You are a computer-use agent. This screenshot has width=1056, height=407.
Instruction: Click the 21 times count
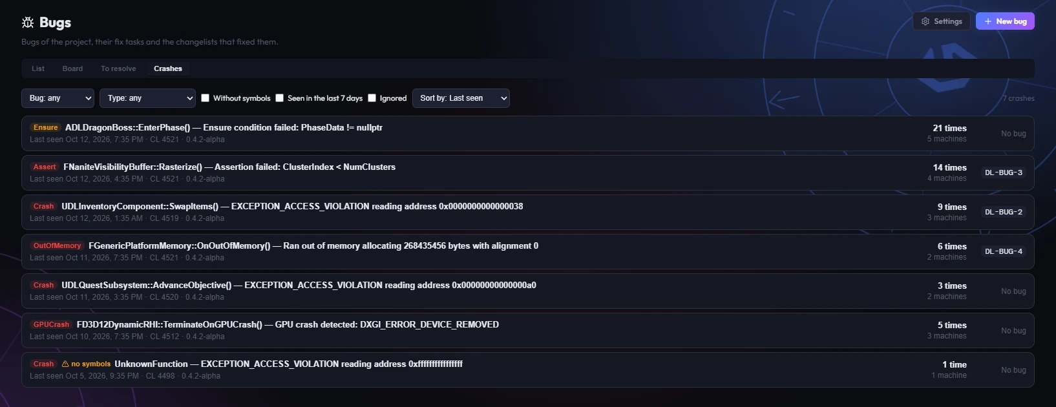click(949, 128)
